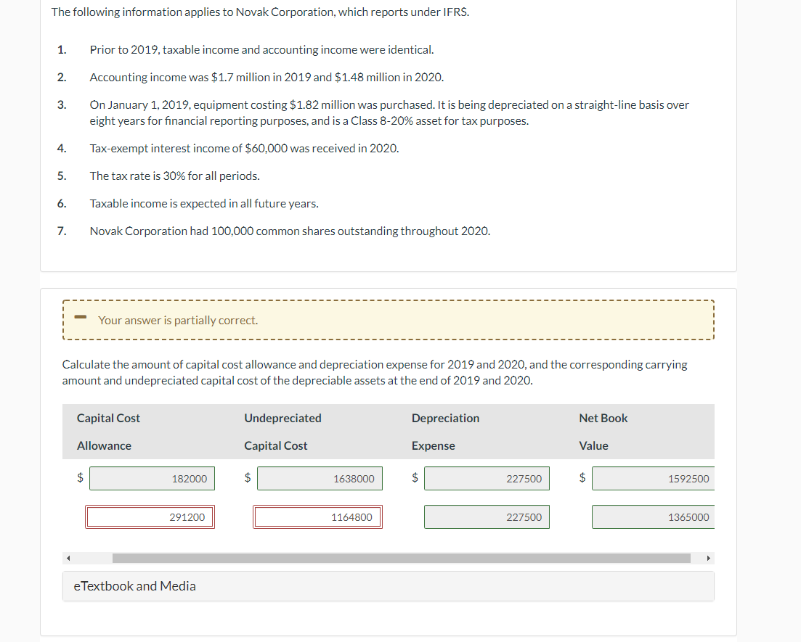Image resolution: width=801 pixels, height=642 pixels.
Task: Click the Novak Corporation IFRS heading line
Action: pyautogui.click(x=260, y=12)
